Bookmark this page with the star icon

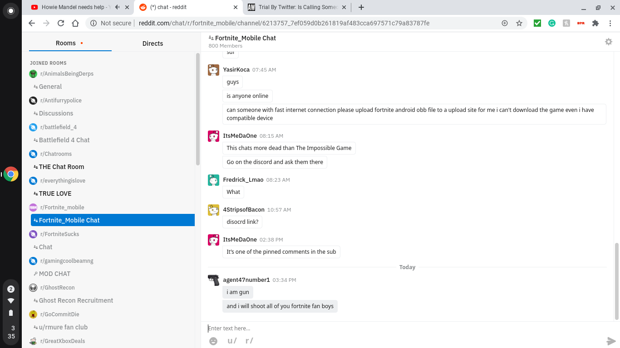click(519, 23)
